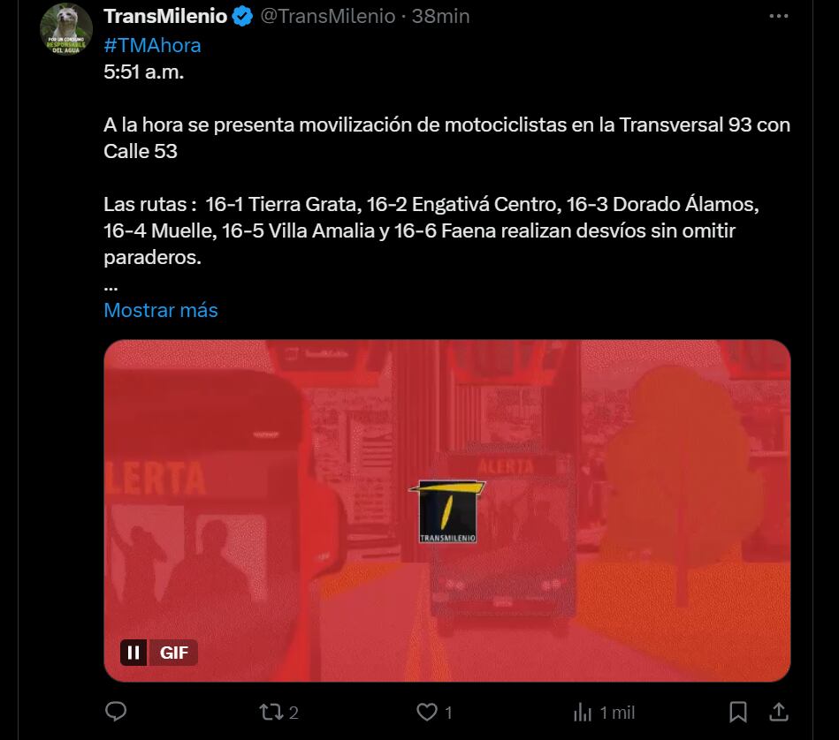839x740 pixels.
Task: View analytics via the bar chart icon
Action: click(x=583, y=712)
